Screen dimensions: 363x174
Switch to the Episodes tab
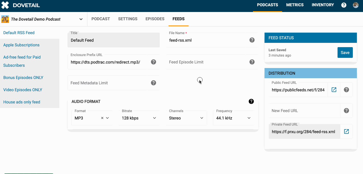tap(155, 19)
